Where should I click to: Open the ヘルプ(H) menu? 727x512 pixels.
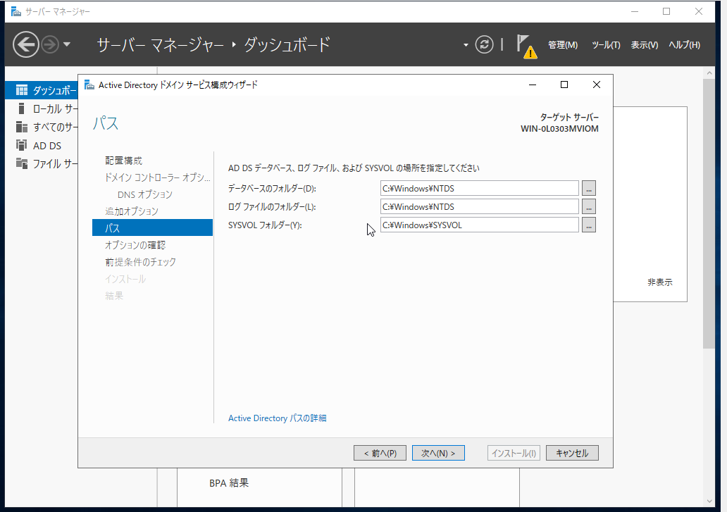(x=684, y=45)
